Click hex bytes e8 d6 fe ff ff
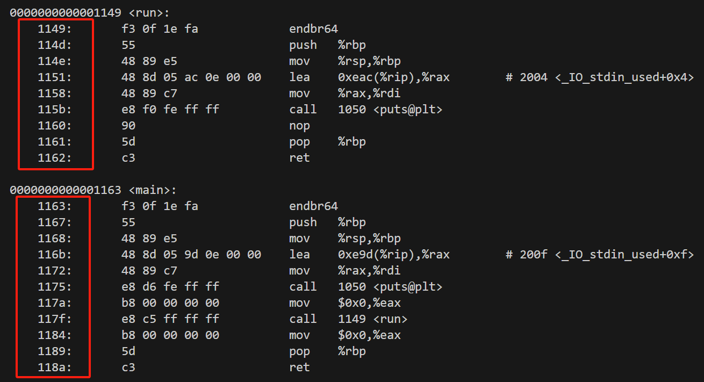The image size is (704, 382). [170, 286]
